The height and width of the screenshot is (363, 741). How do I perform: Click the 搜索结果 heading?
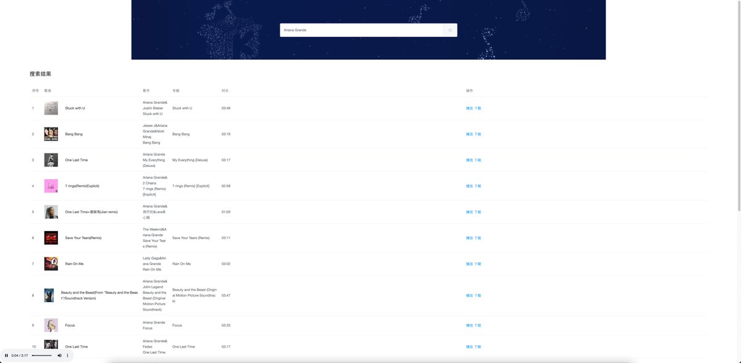tap(41, 74)
